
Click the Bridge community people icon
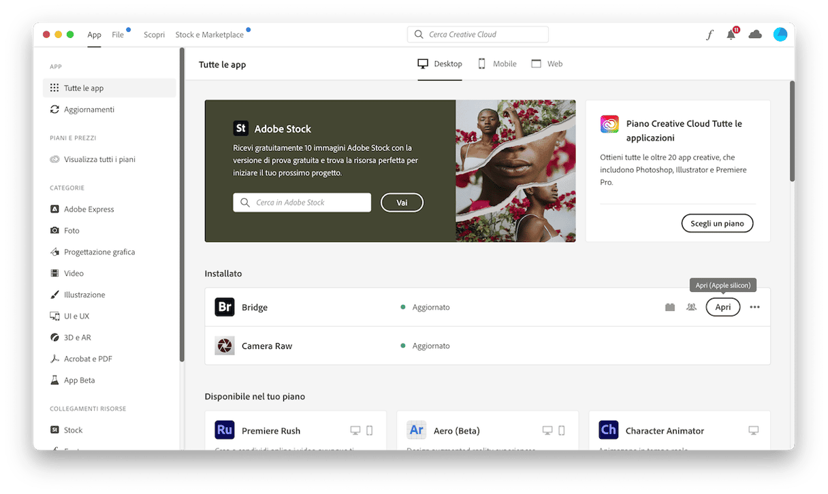pyautogui.click(x=692, y=308)
